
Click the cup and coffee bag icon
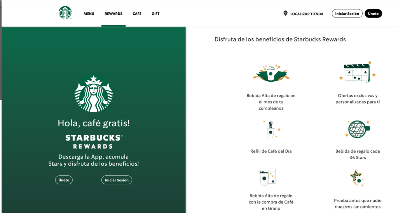[x=268, y=177]
